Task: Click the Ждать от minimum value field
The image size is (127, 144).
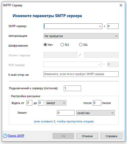Action: coord(29,103)
